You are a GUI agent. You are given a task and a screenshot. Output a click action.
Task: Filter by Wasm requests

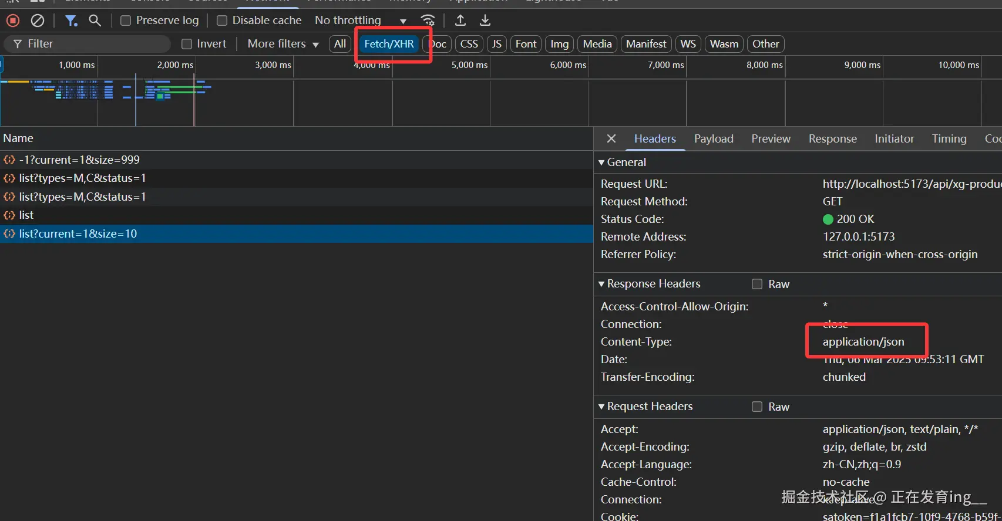tap(724, 44)
